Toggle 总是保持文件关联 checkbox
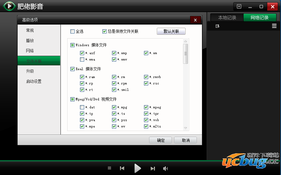The height and width of the screenshot is (175, 281). coord(104,32)
